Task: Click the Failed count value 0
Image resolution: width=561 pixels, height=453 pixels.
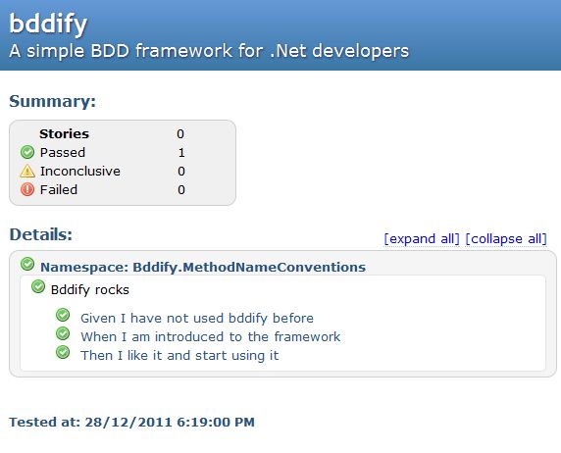Action: click(181, 189)
